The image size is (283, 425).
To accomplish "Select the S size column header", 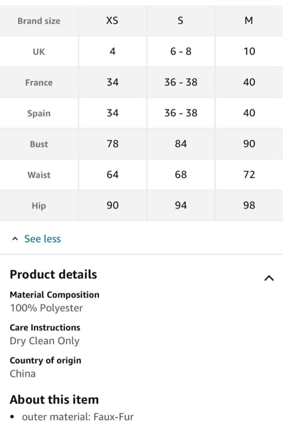I will (x=180, y=21).
